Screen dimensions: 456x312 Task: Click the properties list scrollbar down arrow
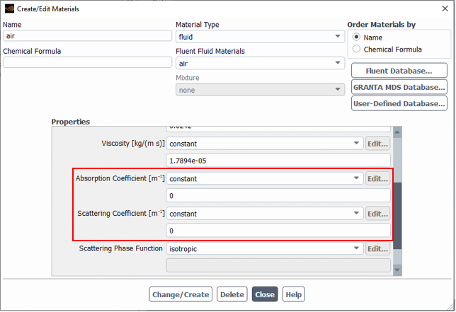tap(397, 270)
